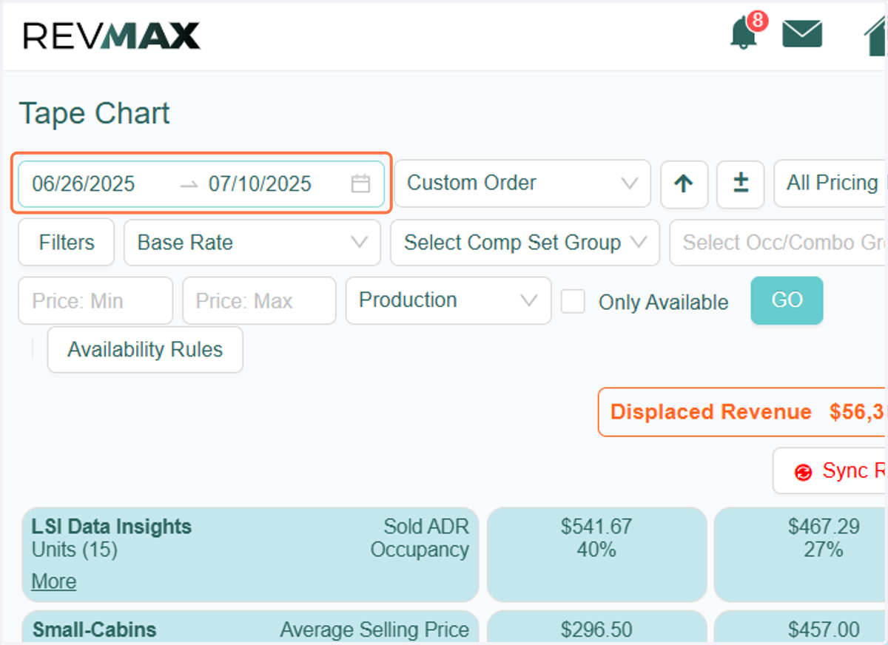Open the Production dropdown
The width and height of the screenshot is (888, 645).
pyautogui.click(x=448, y=300)
